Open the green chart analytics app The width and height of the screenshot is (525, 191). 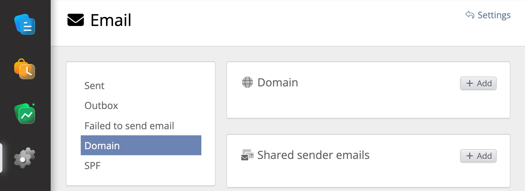point(25,114)
